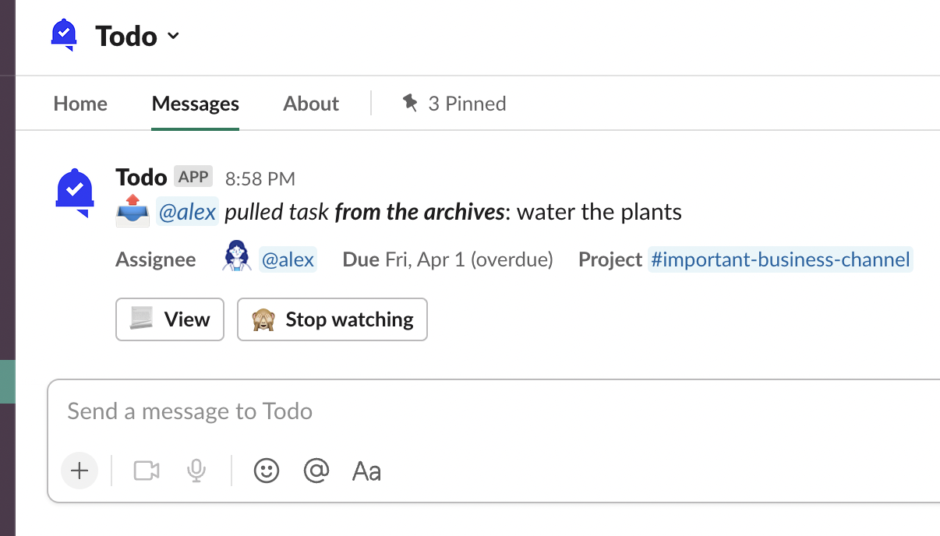Expand the Todo title dropdown chevron
The height and width of the screenshot is (536, 940).
point(173,36)
